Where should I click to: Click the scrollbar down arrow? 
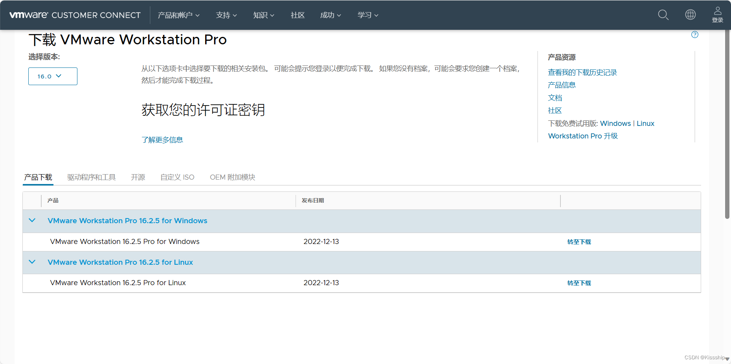pos(727,359)
